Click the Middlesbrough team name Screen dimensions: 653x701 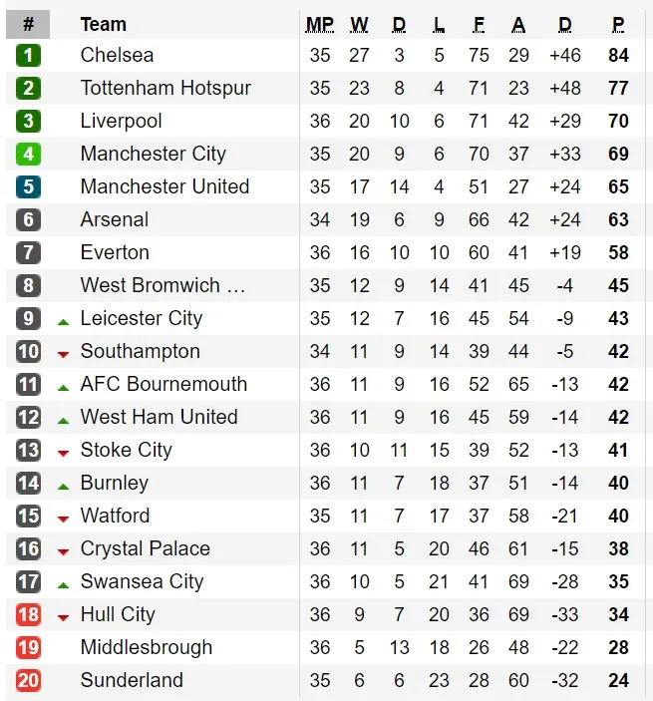coord(147,647)
